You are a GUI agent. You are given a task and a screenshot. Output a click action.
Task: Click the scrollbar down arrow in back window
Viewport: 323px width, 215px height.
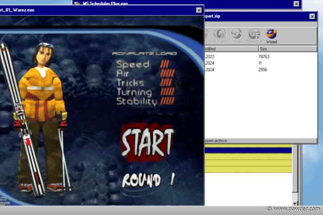pos(295,203)
